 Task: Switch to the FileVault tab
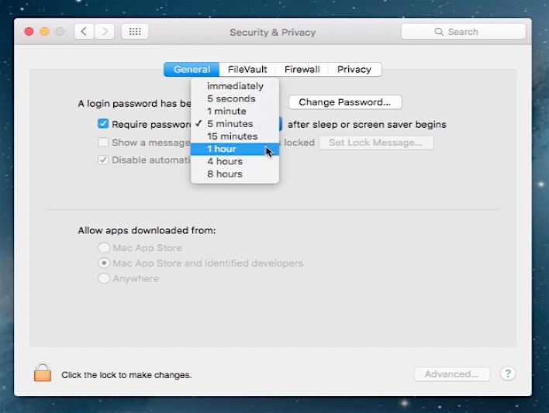pos(247,69)
